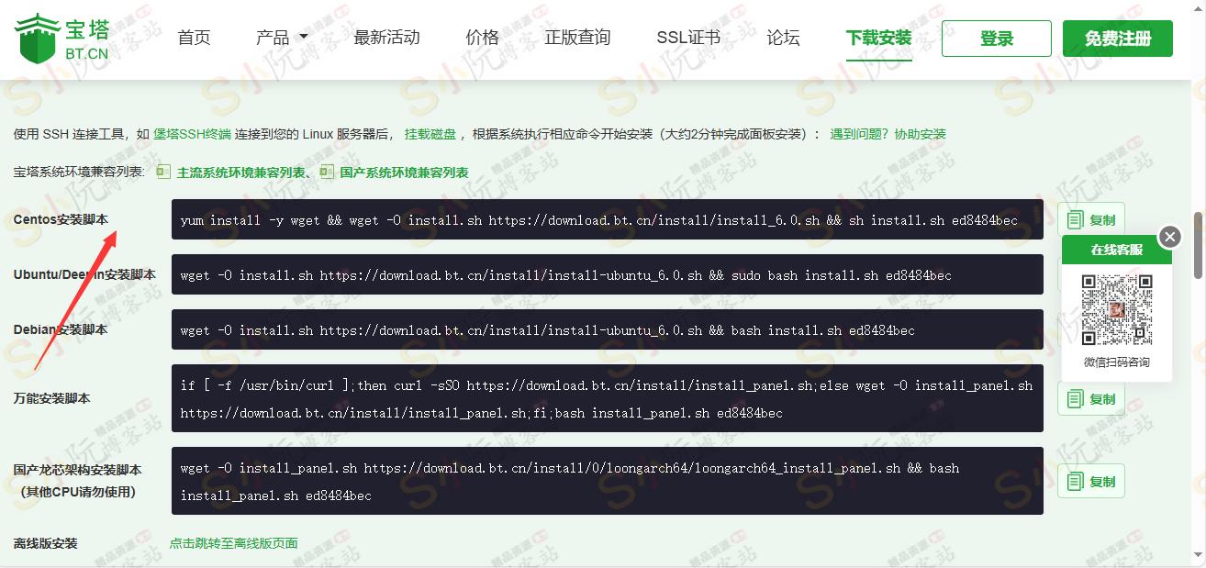
Task: Click the 离线版安装 label
Action: click(x=46, y=543)
